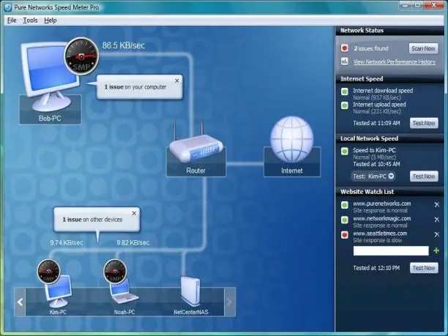Select www.networkmagic.com watch list entry
The width and height of the screenshot is (448, 336).
tap(381, 219)
